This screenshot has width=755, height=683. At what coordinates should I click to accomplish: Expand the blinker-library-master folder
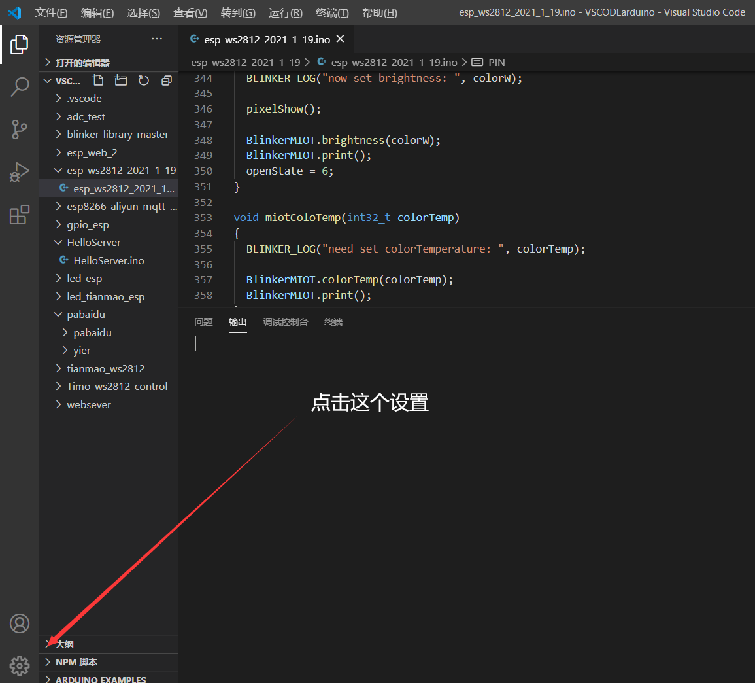[109, 135]
